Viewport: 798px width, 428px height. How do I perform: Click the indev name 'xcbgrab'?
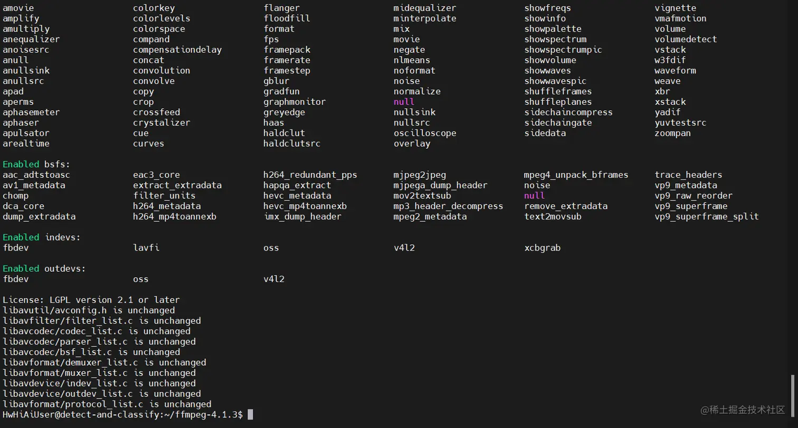(543, 248)
